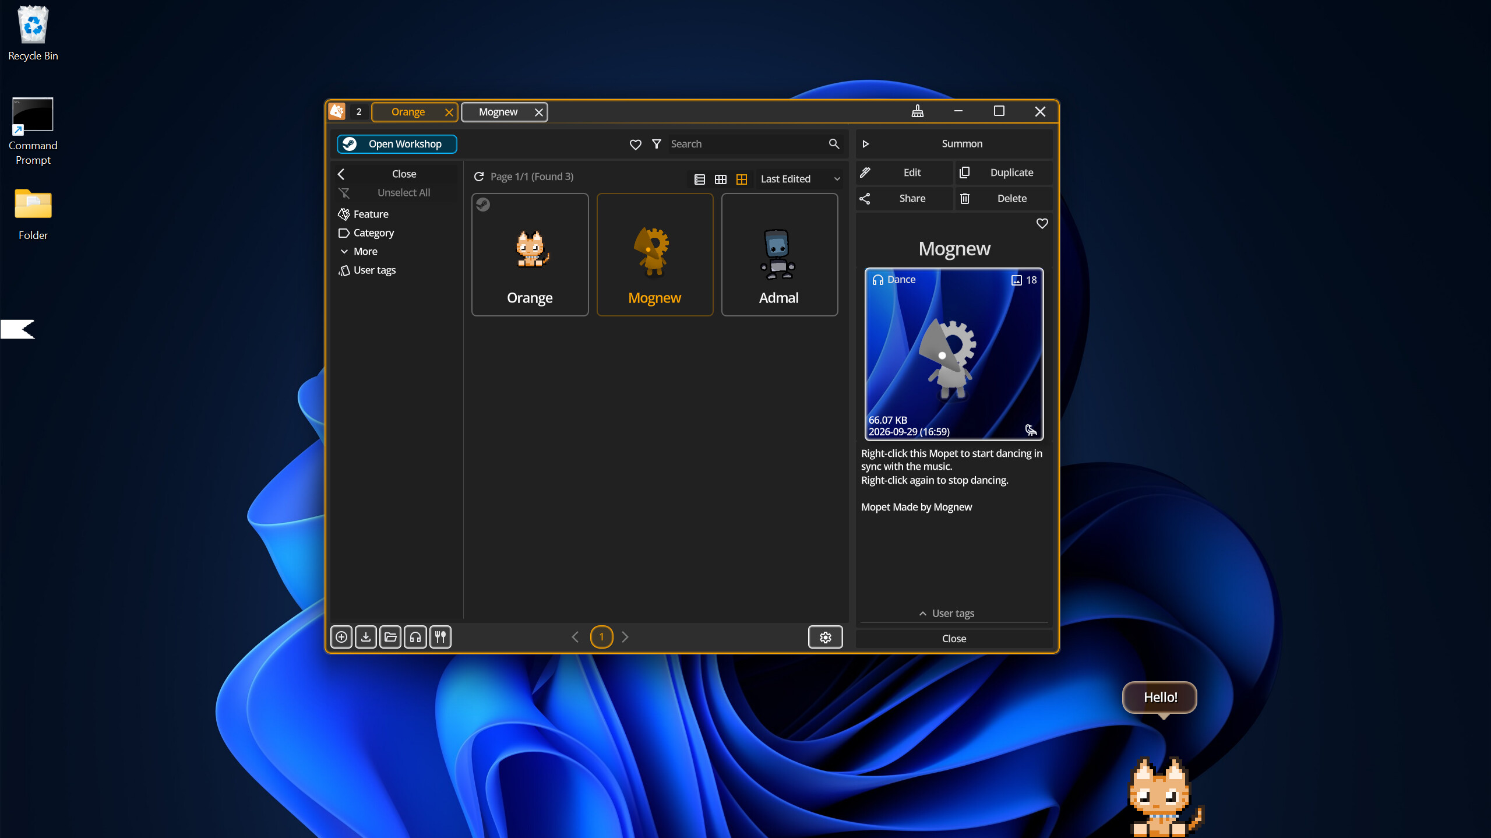Open Steam Workshop
This screenshot has height=838, width=1491.
pos(397,144)
